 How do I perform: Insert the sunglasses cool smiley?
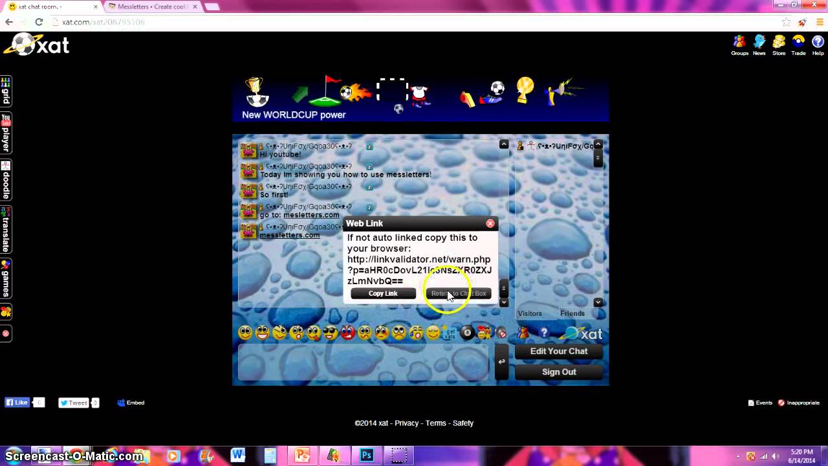click(331, 333)
